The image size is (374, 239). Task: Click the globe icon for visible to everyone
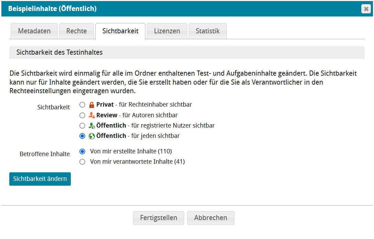click(x=91, y=136)
